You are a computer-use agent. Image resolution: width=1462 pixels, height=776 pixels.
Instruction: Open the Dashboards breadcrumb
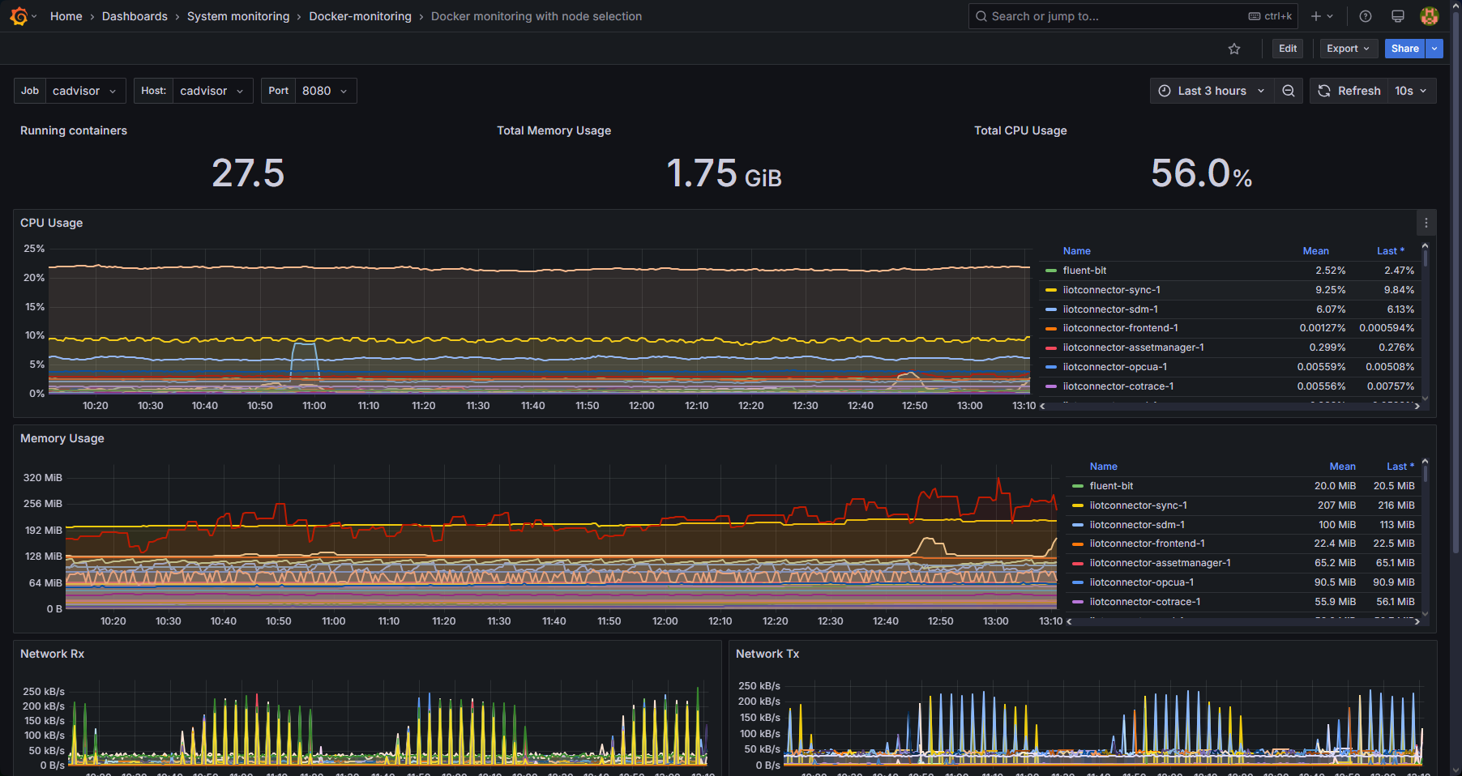[135, 15]
